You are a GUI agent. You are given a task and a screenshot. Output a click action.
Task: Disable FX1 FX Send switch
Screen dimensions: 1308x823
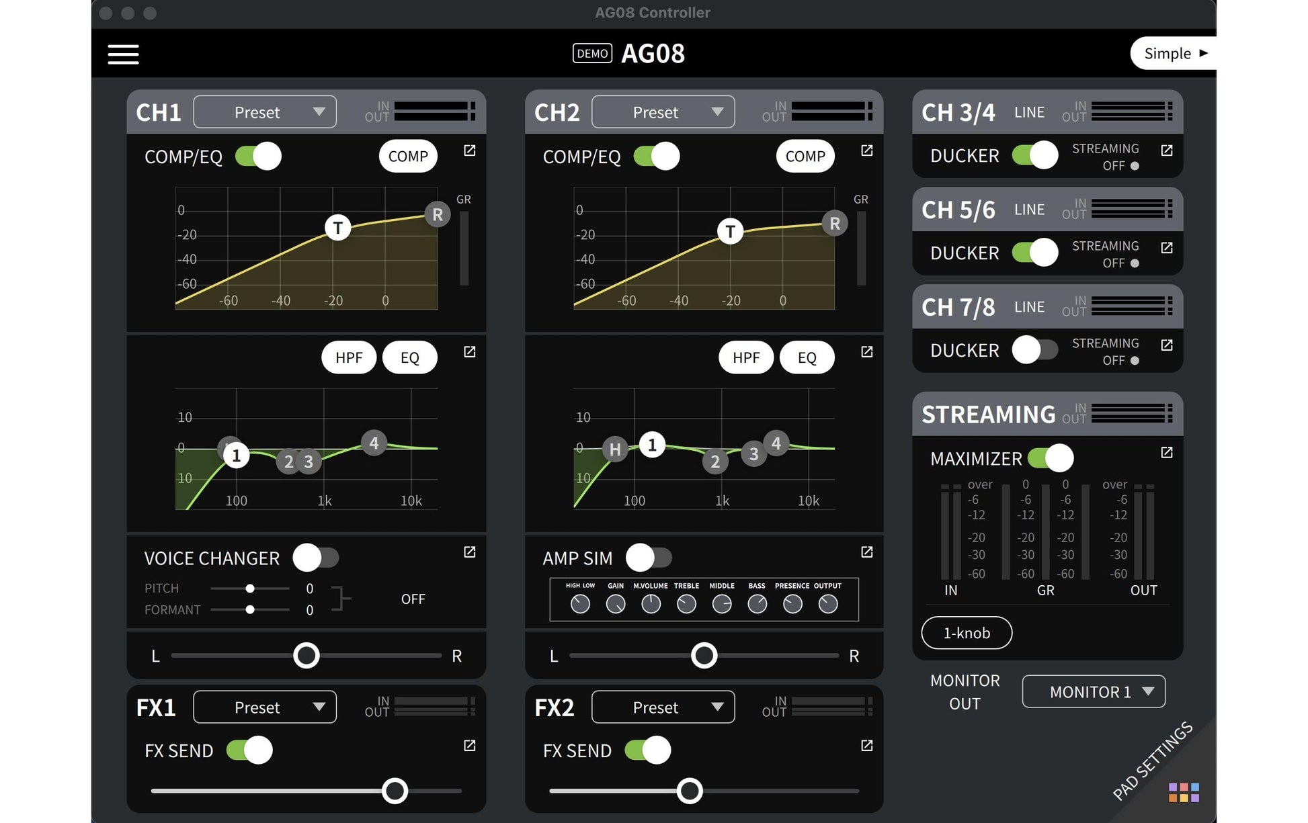coord(249,750)
